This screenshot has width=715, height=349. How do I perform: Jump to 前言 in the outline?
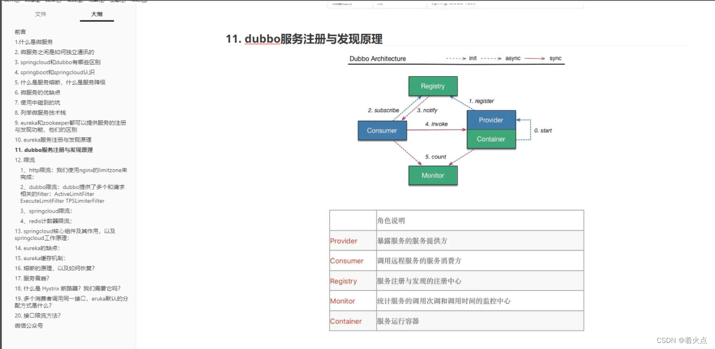tap(20, 32)
